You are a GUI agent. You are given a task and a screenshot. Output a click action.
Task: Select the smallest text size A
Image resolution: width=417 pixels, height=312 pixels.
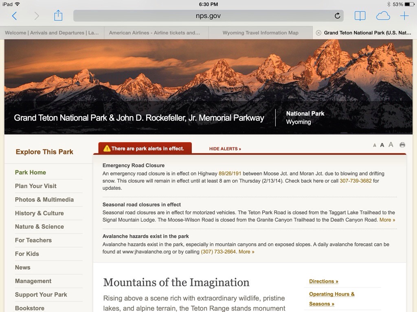tap(375, 145)
